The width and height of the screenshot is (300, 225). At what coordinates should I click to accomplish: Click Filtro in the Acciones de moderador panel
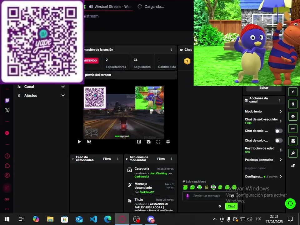coord(161,159)
